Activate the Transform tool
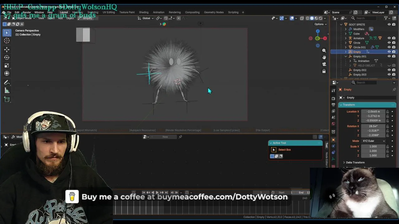Image resolution: width=399 pixels, height=224 pixels. [x=7, y=73]
